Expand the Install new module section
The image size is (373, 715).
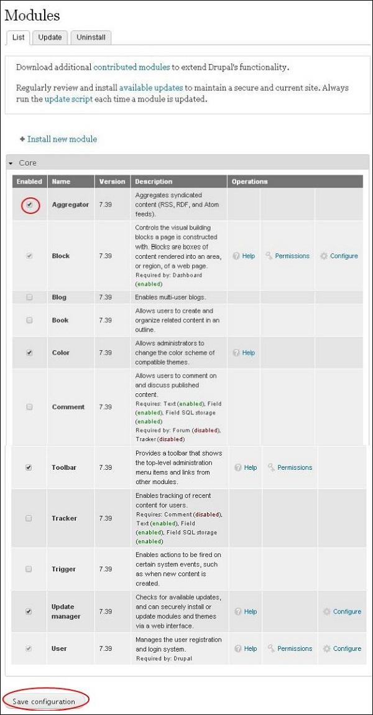tap(61, 139)
